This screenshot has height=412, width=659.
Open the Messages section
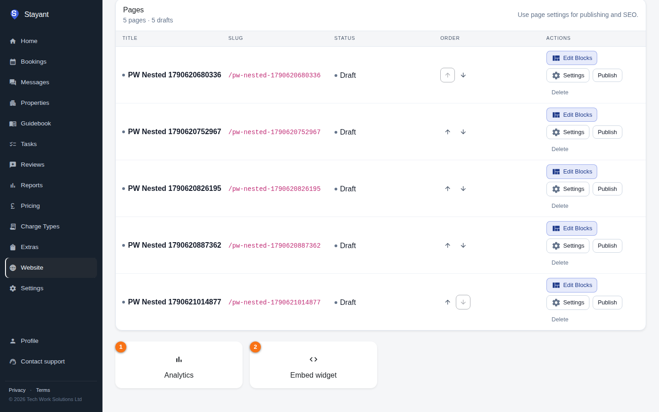click(51, 82)
